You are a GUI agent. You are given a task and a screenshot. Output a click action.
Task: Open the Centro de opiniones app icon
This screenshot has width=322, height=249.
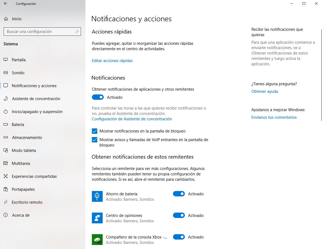point(97,218)
